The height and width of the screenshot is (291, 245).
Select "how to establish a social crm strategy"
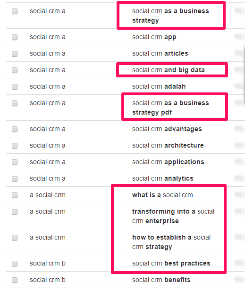pos(171,242)
